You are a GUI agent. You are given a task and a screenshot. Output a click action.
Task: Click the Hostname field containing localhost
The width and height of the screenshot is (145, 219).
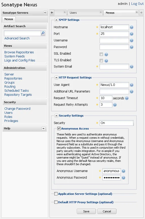[x=114, y=27]
